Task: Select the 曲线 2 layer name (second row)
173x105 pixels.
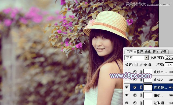Action: [x=159, y=80]
